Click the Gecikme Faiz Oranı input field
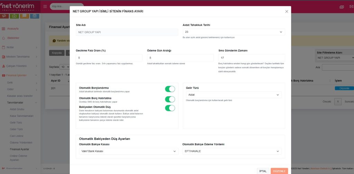This screenshot has width=354, height=174. (x=109, y=58)
